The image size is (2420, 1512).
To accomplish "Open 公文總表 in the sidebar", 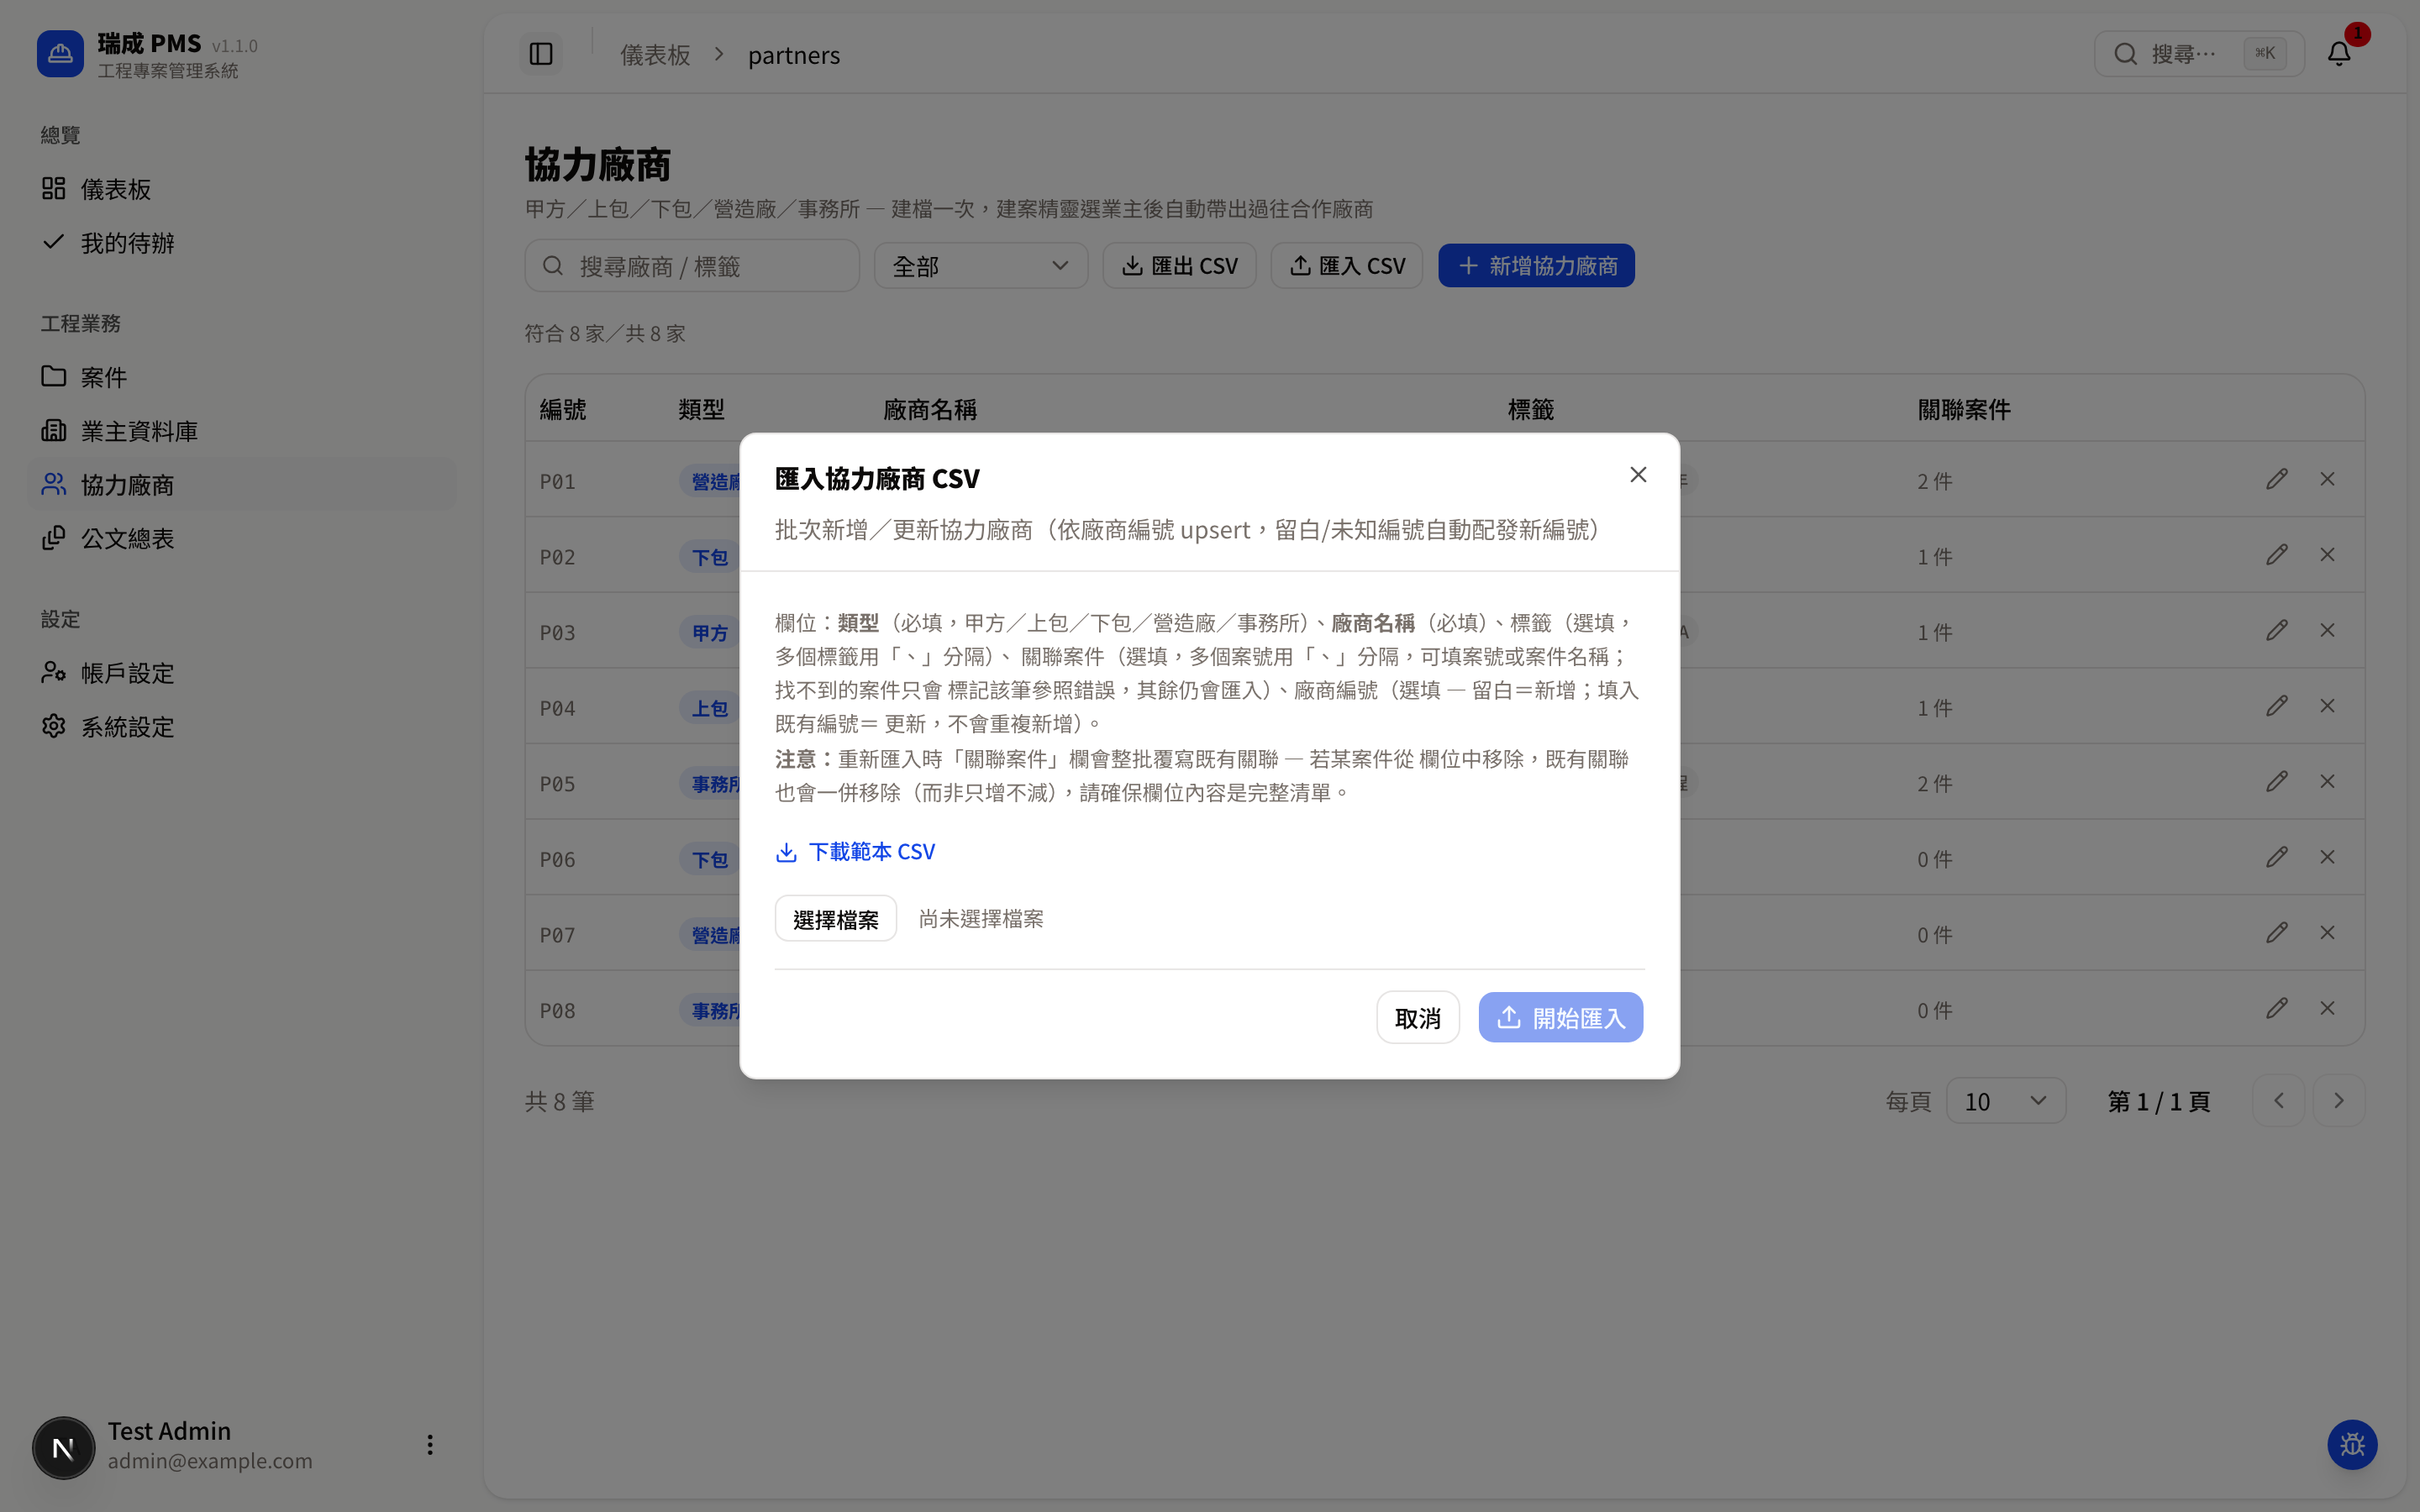I will (x=242, y=539).
